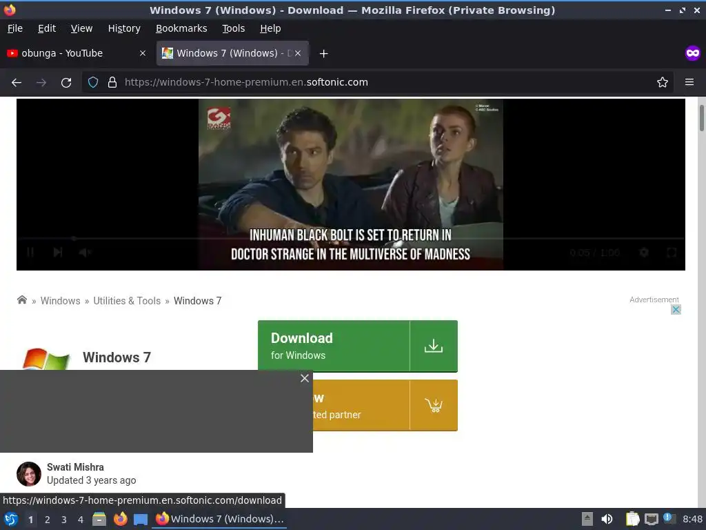Click Swati Mishra's avatar photo

[29, 473]
